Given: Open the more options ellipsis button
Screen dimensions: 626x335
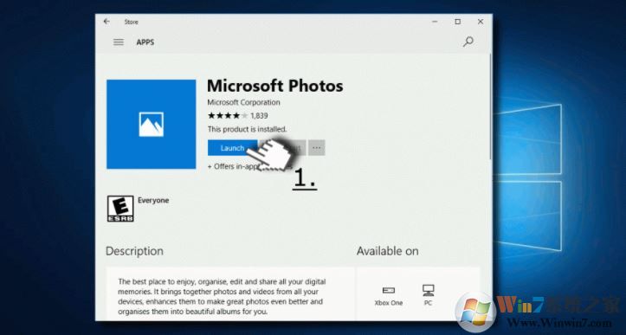Looking at the screenshot, I should tap(317, 148).
